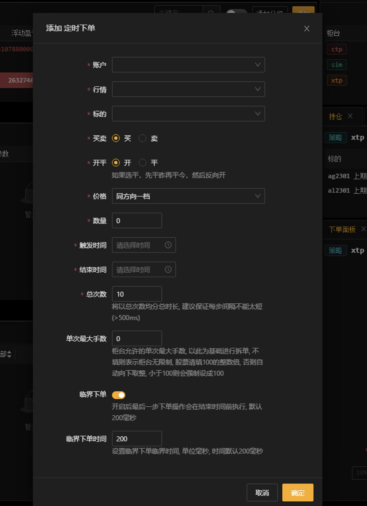Open the 行情 dropdown

(188, 89)
